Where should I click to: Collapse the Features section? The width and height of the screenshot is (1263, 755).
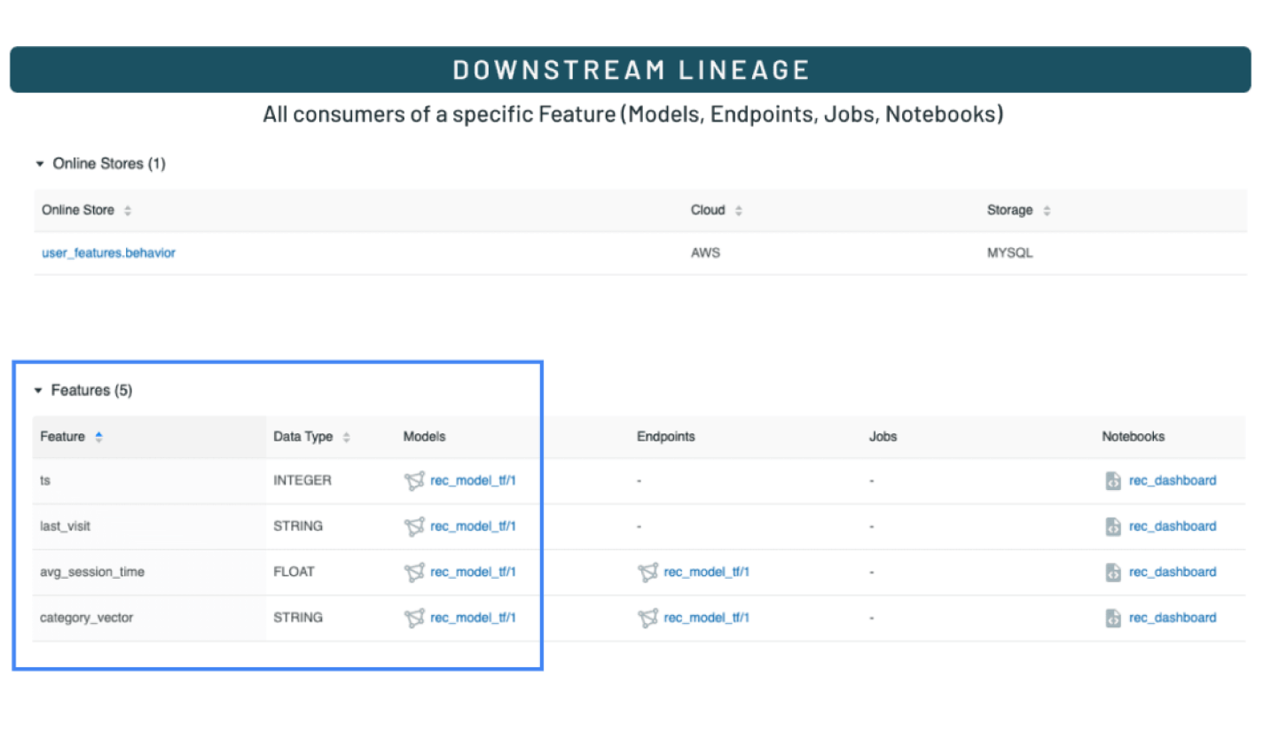click(x=38, y=391)
